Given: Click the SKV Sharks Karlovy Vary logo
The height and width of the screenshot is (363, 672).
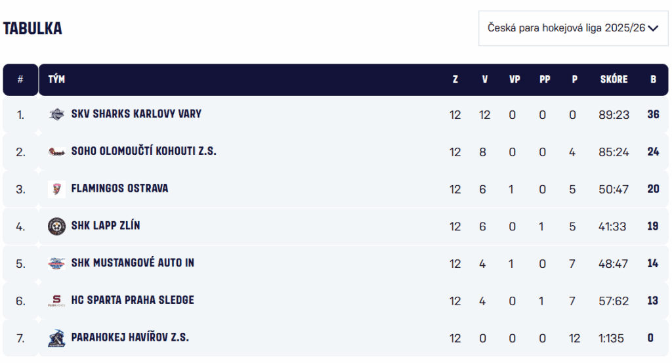Looking at the screenshot, I should point(57,114).
